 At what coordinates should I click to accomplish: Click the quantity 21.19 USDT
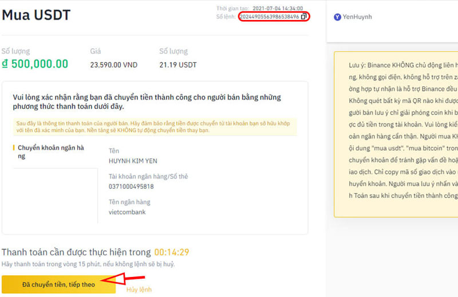(178, 65)
